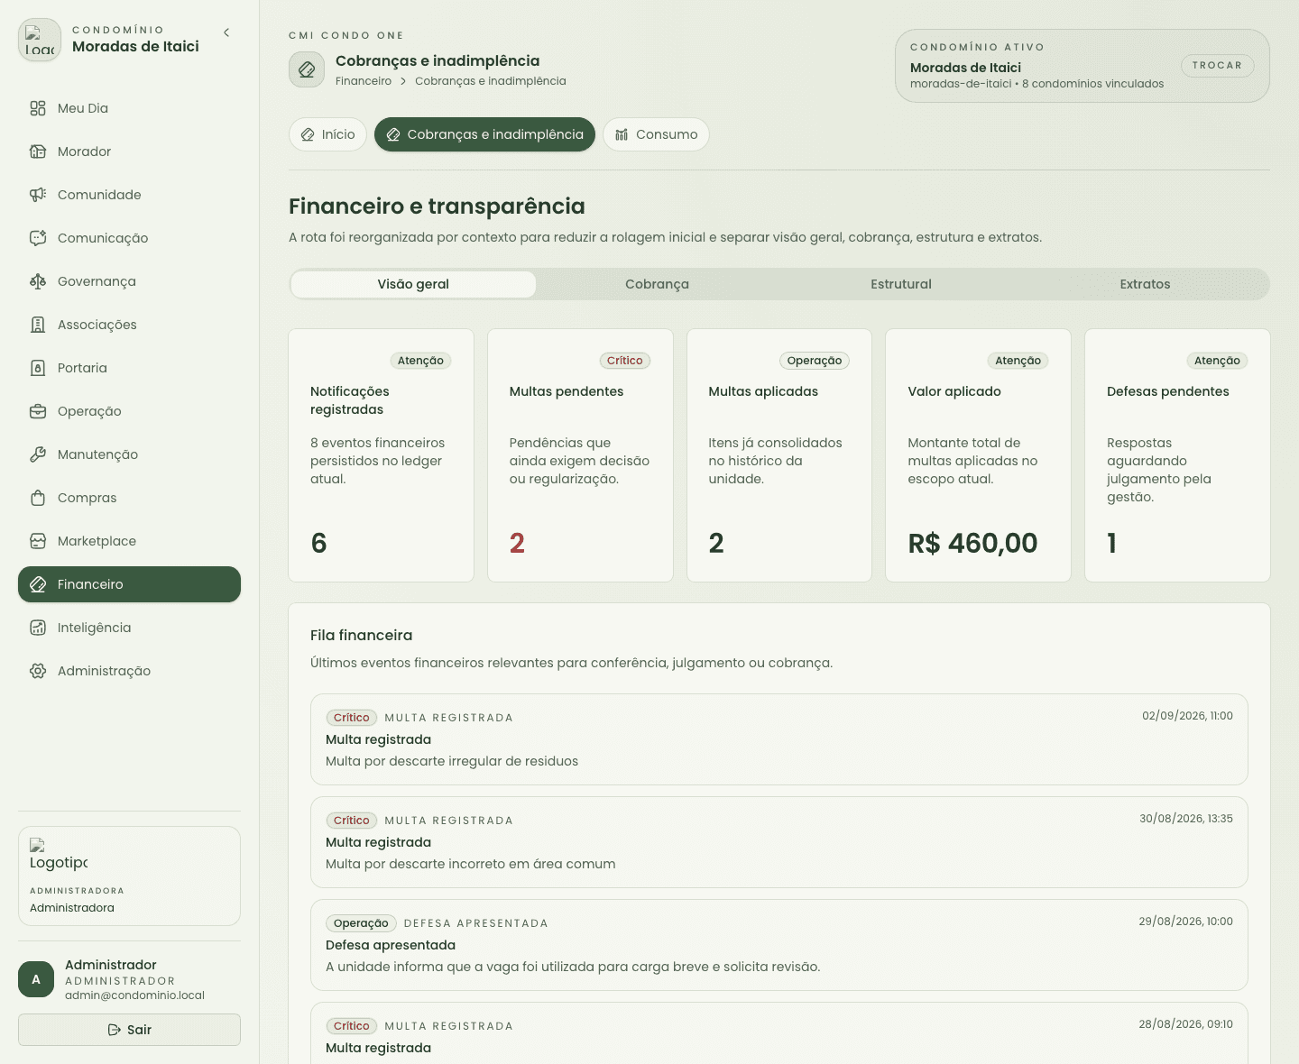Open the Extratos tab
Image resolution: width=1299 pixels, height=1064 pixels.
[1146, 284]
